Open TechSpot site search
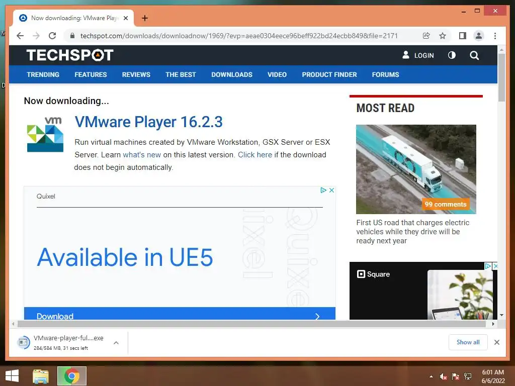Viewport: 515px width, 386px height. tap(474, 55)
